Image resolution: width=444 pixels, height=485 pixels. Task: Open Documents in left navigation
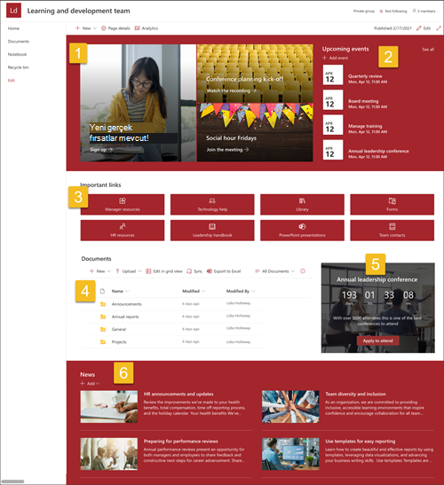pyautogui.click(x=19, y=42)
